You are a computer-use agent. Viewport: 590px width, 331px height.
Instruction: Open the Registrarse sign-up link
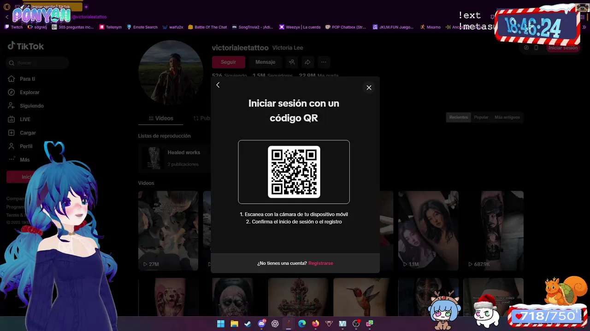coord(321,263)
